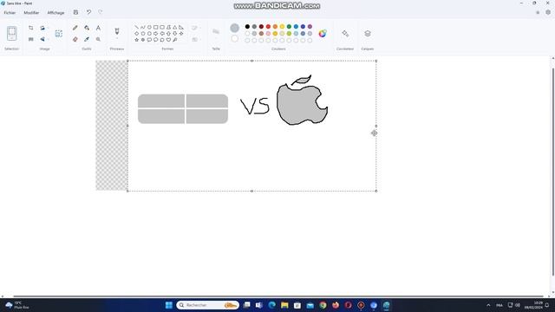Viewport: 555px width, 312px height.
Task: Click the horizontal scrollbar at bottom
Action: pos(278,296)
